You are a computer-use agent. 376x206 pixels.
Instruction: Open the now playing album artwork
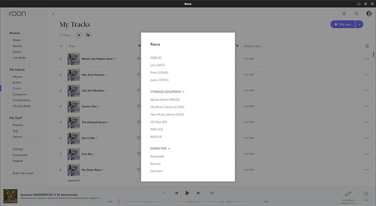(x=10, y=196)
